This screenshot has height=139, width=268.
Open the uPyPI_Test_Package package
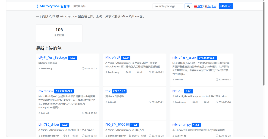[53, 57]
